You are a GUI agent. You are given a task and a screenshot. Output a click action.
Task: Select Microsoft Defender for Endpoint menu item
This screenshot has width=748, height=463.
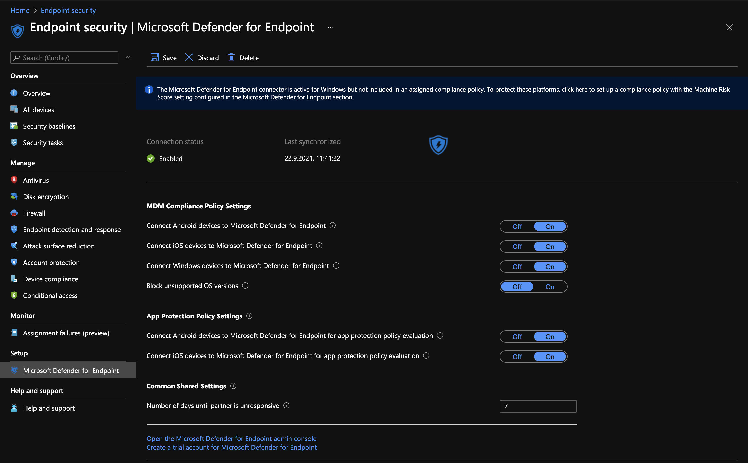coord(68,370)
